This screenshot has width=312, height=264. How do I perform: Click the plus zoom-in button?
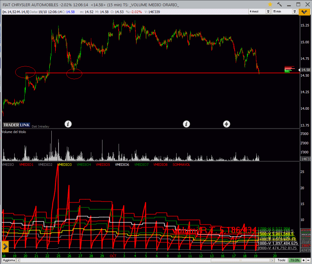coord(304,260)
